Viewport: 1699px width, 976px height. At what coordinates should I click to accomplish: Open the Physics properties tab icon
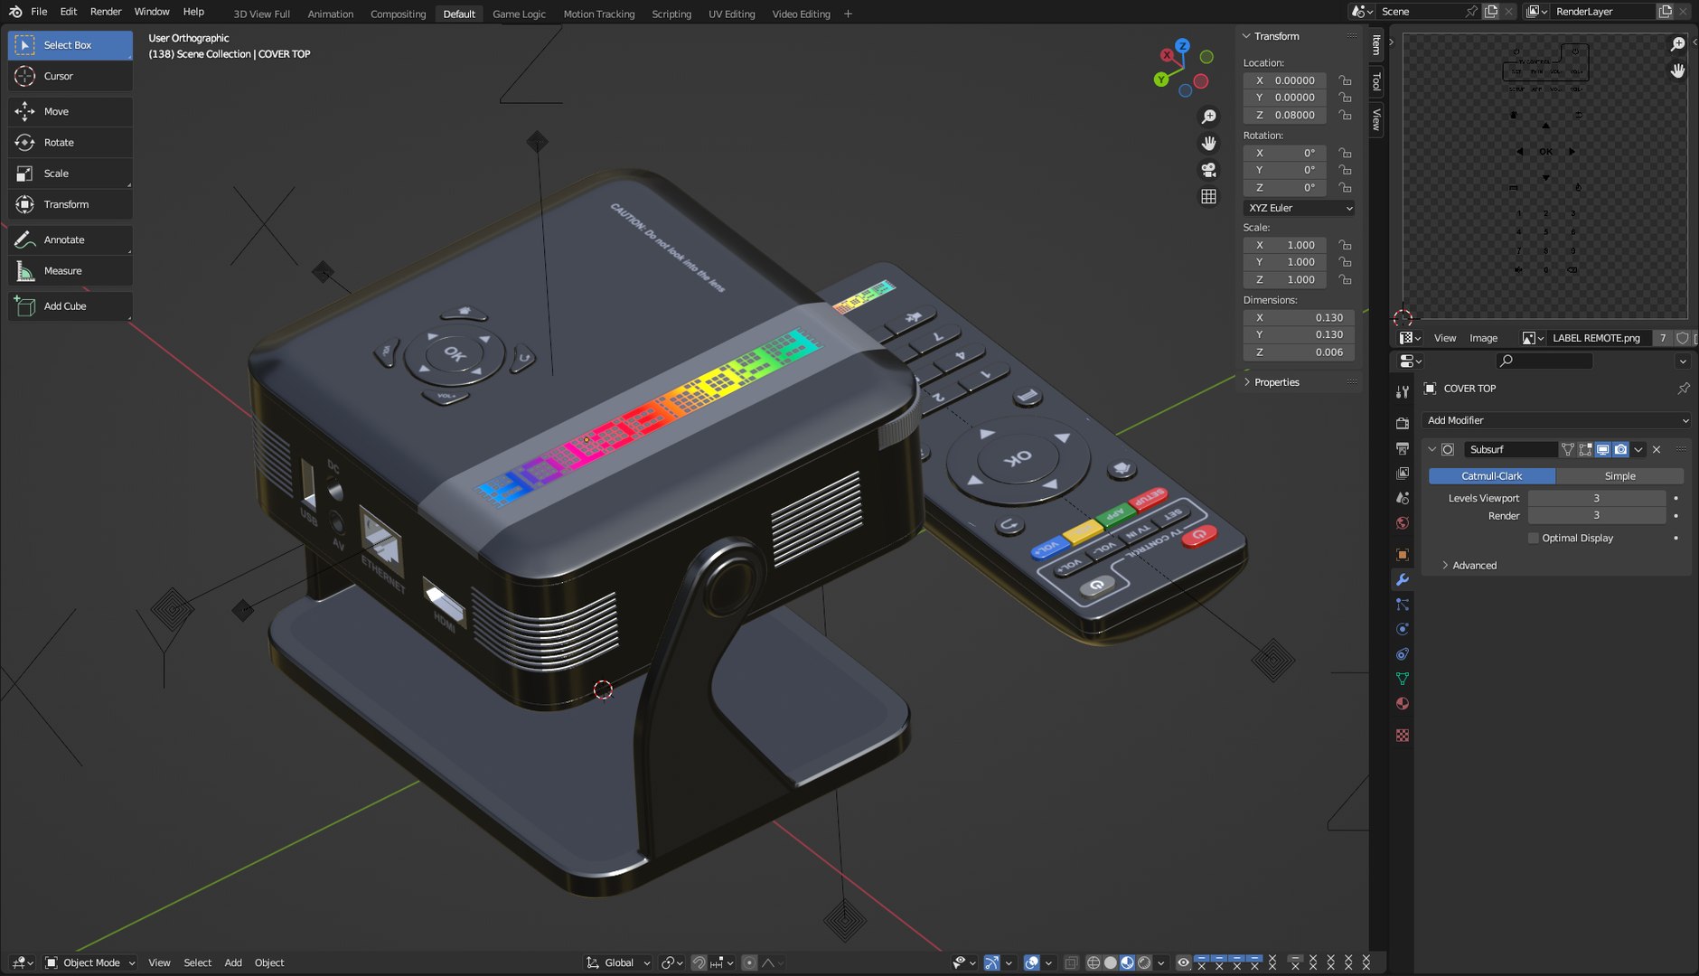1403,629
